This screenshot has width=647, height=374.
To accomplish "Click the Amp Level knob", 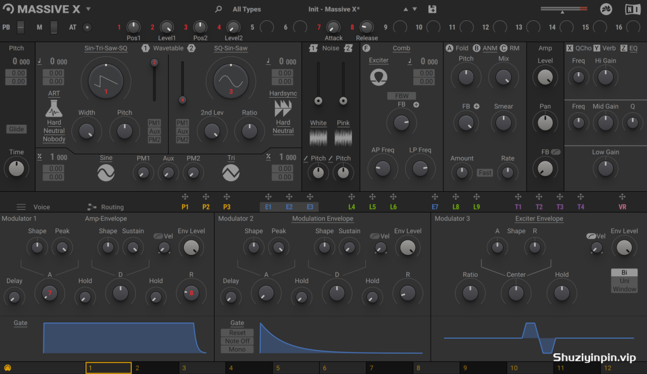I will coord(545,77).
